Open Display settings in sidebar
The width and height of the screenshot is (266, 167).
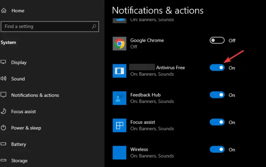[19, 63]
